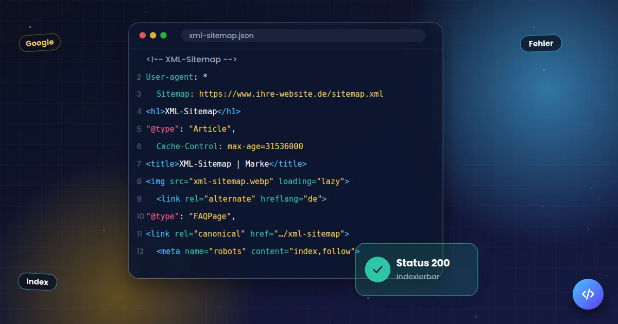Click the yellow minimize dot
618x324 pixels.
point(153,35)
